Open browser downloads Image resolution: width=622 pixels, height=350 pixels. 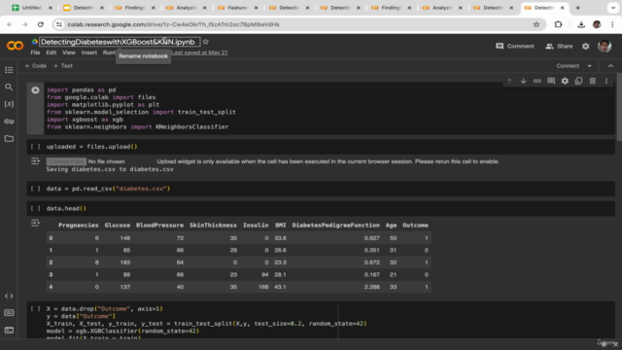point(581,24)
